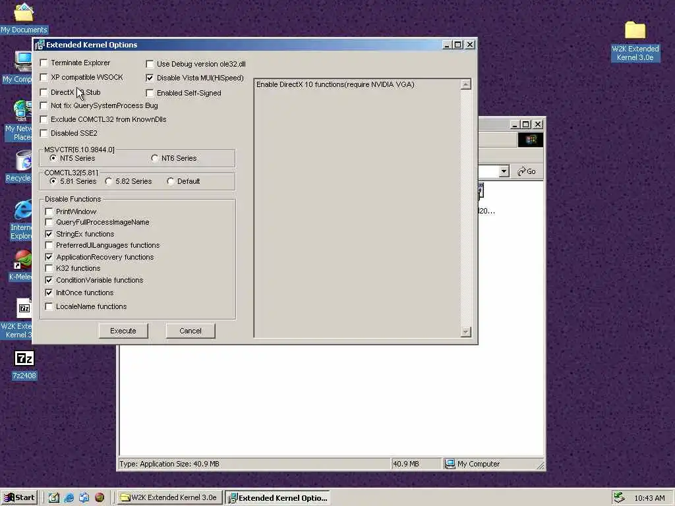Toggle Not fix QuerySystemProcess Bug checkbox
The width and height of the screenshot is (675, 506).
[x=44, y=106]
